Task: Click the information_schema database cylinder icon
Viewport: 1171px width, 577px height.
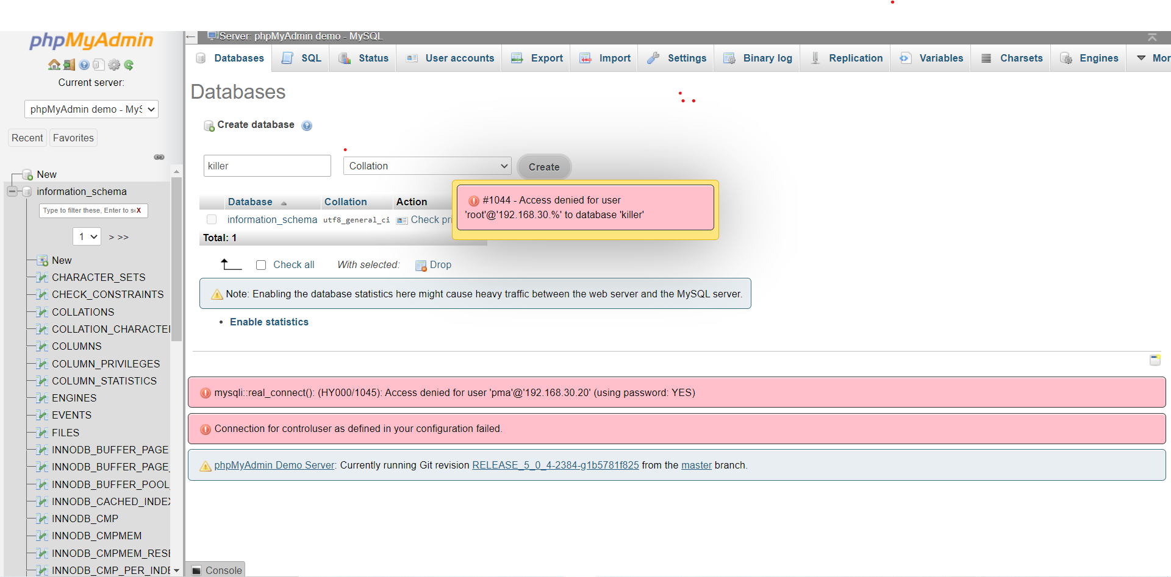Action: (x=27, y=192)
